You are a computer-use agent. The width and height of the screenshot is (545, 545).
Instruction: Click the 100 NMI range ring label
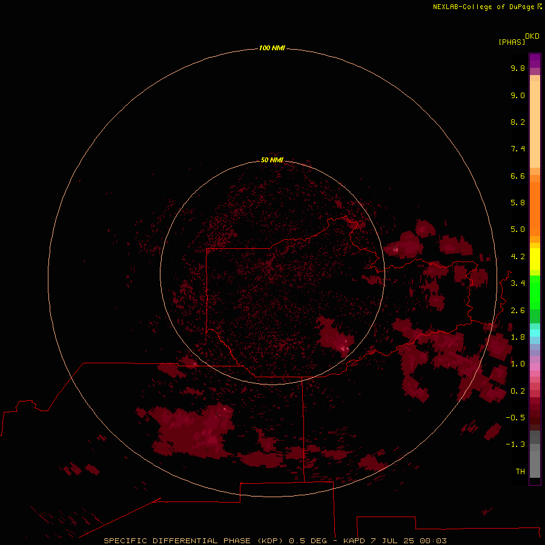272,48
